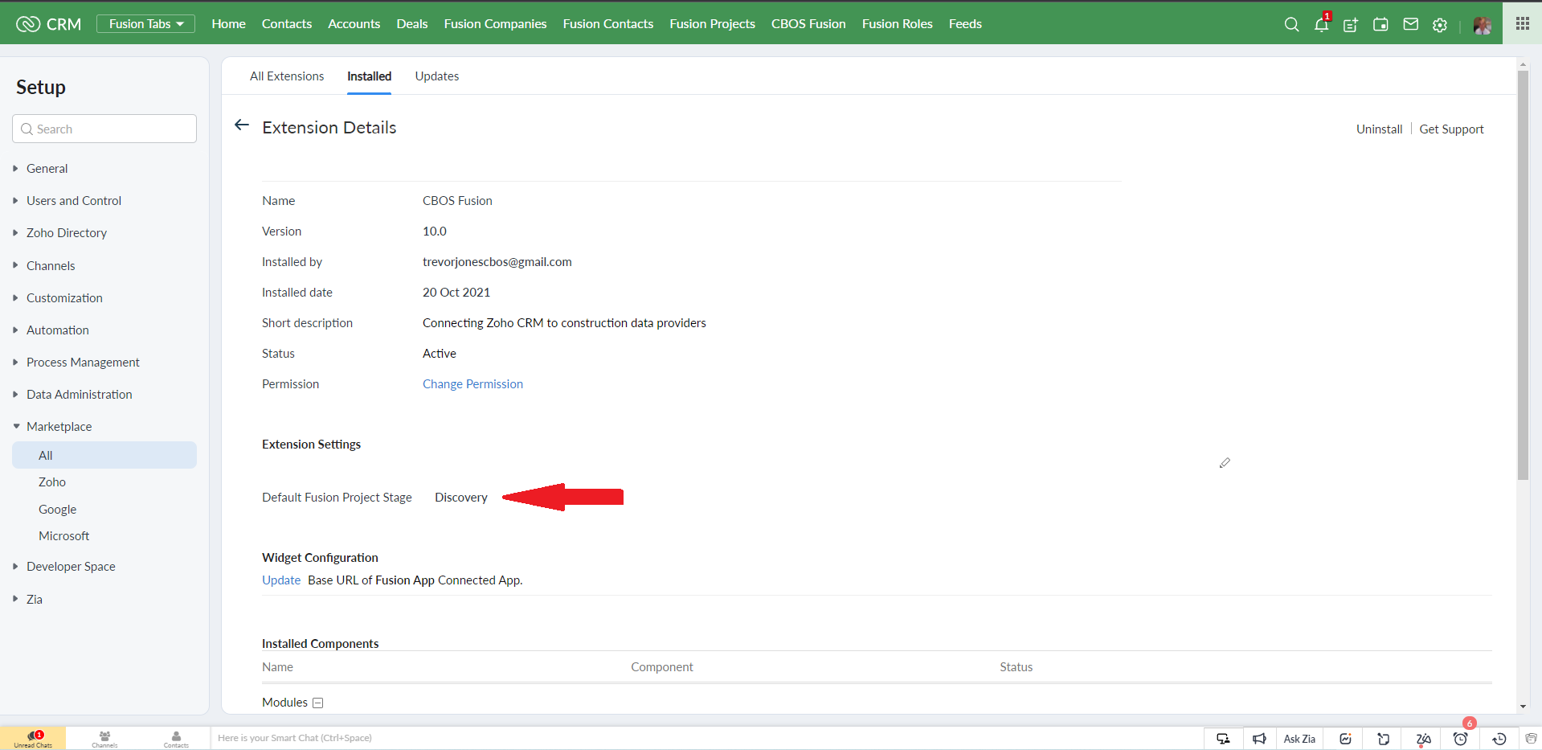Open the user profile avatar
The height and width of the screenshot is (750, 1542).
click(x=1483, y=25)
